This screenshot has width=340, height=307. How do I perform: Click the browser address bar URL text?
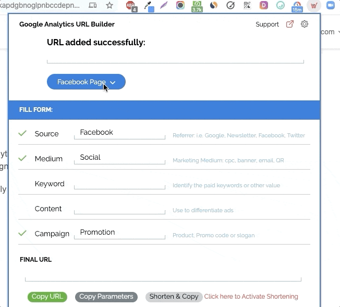pos(40,5)
